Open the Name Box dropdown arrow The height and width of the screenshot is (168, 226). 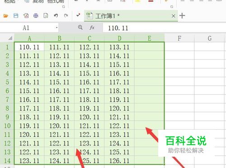pos(56,28)
